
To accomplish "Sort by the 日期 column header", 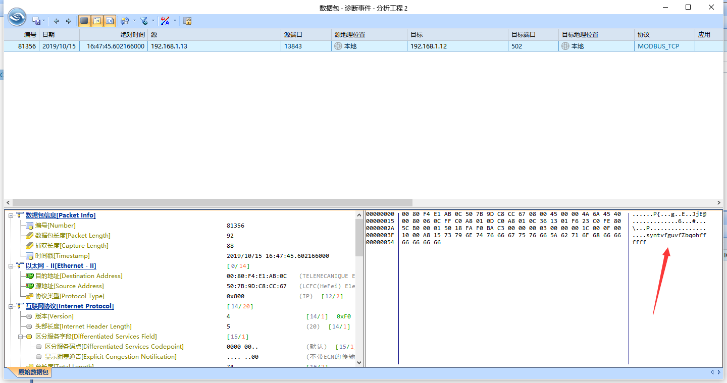I will pos(59,35).
